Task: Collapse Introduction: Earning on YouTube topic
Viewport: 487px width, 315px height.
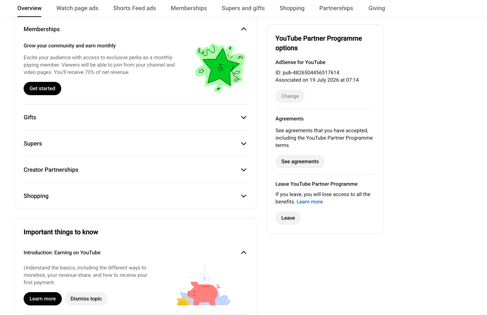Action: pos(243,253)
